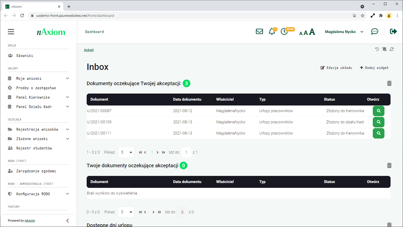This screenshot has width=403, height=227.
Task: Open browser extensions puzzle icon
Action: [381, 16]
